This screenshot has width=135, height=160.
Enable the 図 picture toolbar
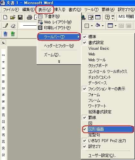coord(108,123)
